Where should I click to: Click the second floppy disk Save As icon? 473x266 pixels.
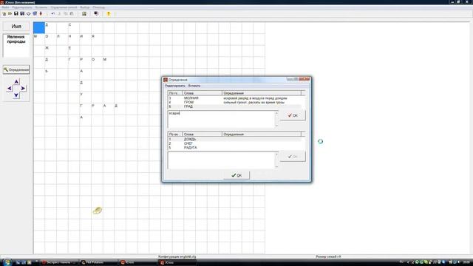tap(22, 14)
